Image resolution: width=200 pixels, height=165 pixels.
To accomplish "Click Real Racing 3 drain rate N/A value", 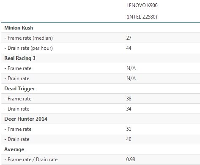I will 131,78.
